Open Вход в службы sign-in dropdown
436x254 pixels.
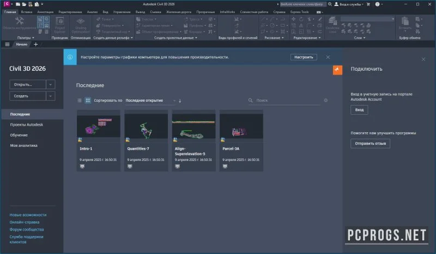tap(349, 4)
